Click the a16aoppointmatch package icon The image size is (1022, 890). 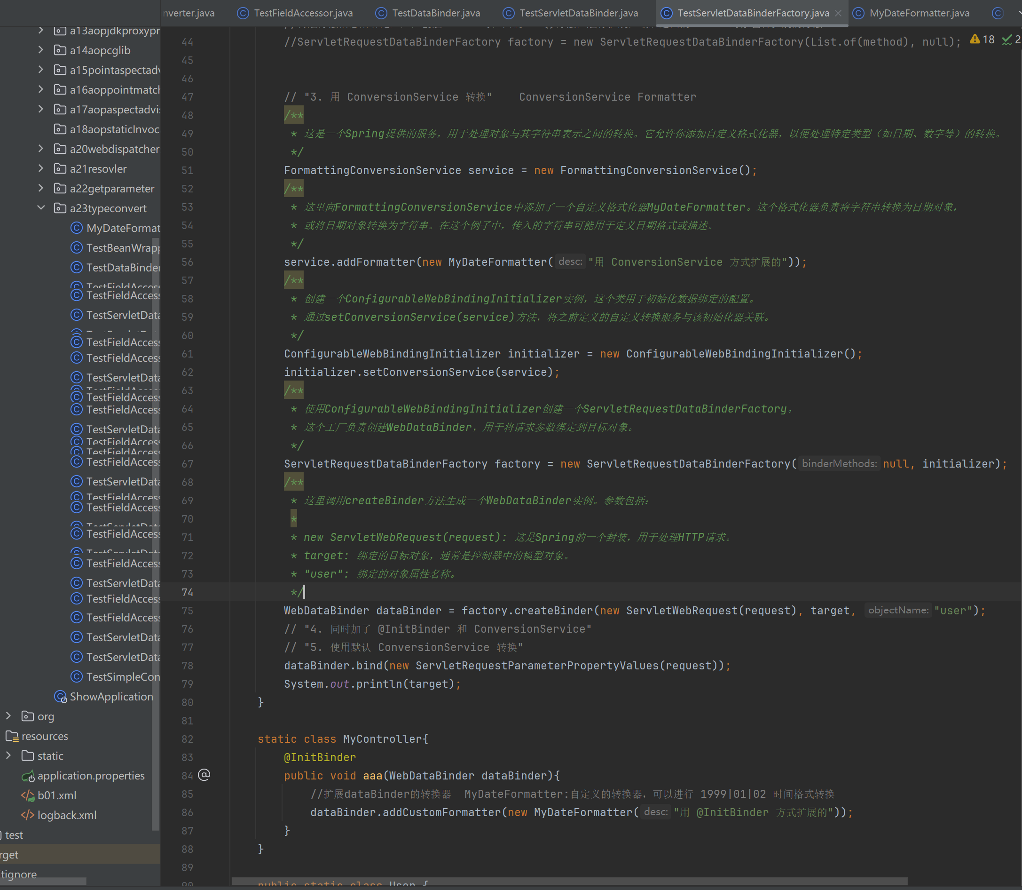pyautogui.click(x=60, y=90)
